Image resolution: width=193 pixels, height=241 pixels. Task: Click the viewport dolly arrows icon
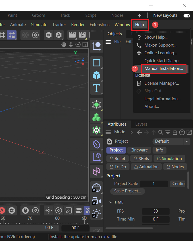(x=71, y=45)
